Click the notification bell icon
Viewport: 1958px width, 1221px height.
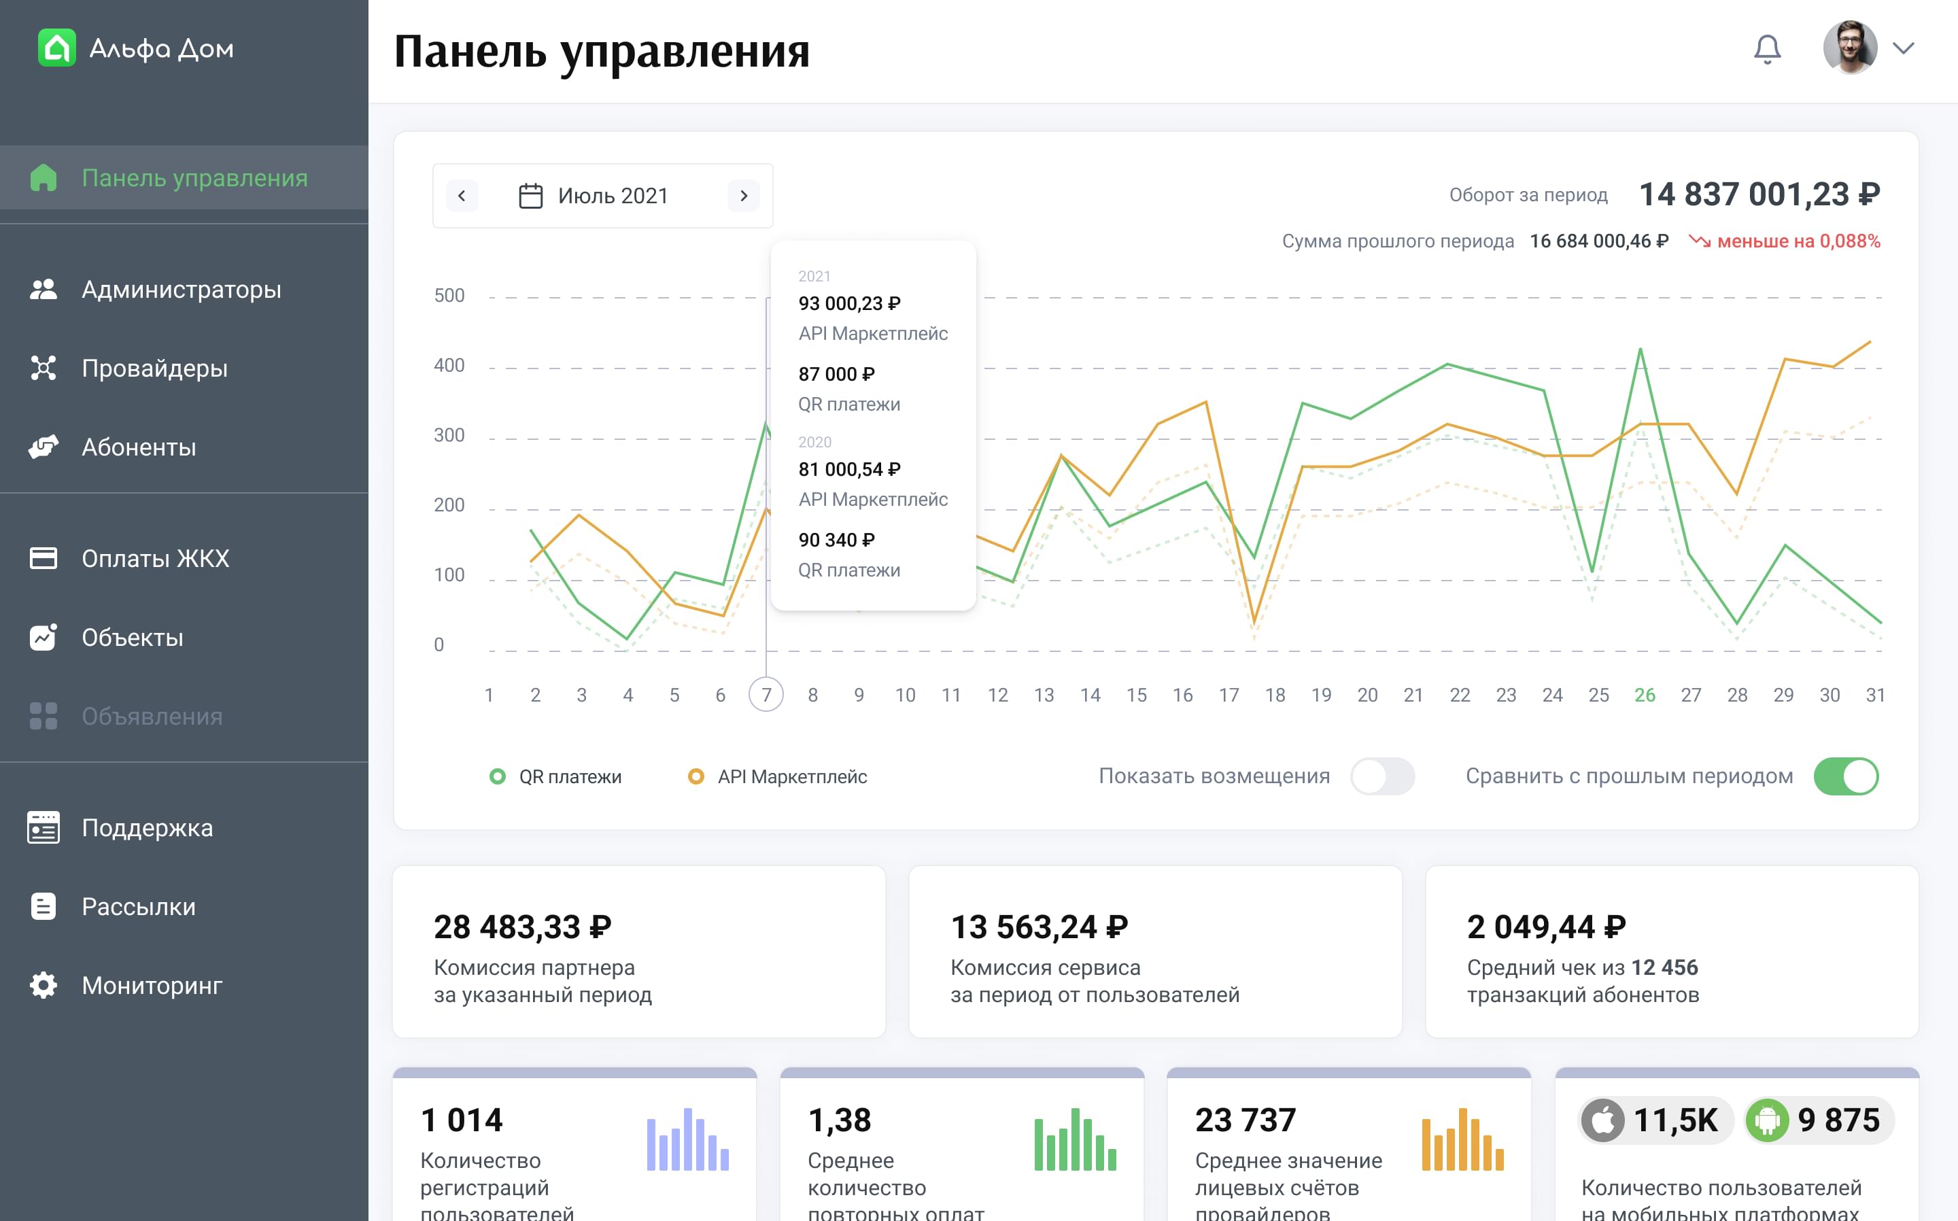click(x=1767, y=48)
